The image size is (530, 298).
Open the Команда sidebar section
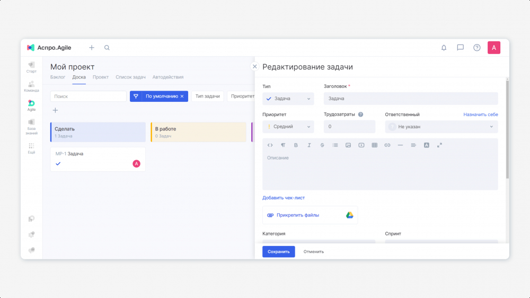point(31,86)
